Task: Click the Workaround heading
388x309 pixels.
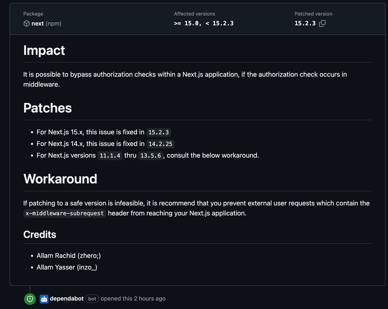Action: pos(60,179)
